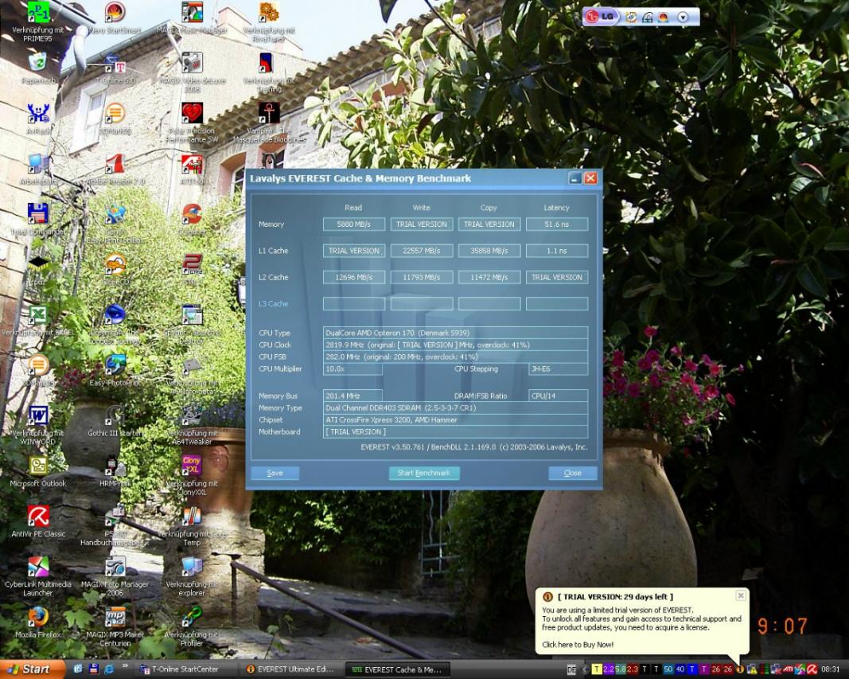Switch to EVEREST Ultimate Edition taskbar window

290,669
